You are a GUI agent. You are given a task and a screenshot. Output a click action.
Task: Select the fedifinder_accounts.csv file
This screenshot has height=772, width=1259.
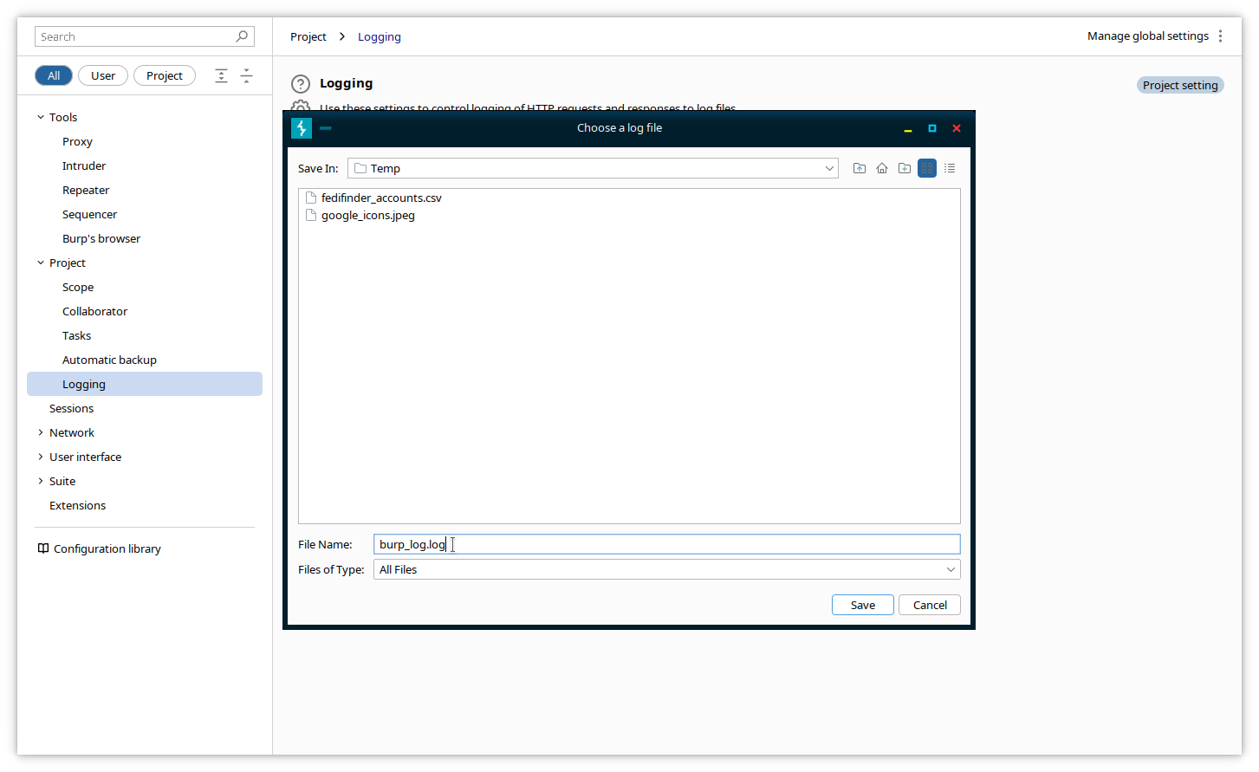(x=380, y=198)
